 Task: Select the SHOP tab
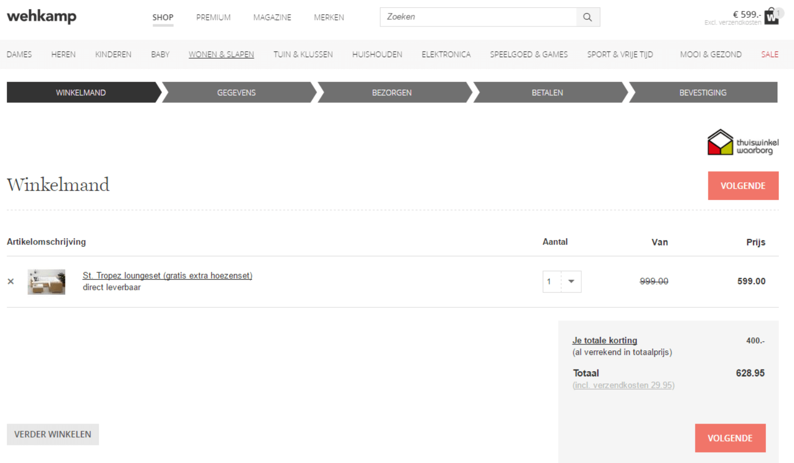(x=163, y=18)
